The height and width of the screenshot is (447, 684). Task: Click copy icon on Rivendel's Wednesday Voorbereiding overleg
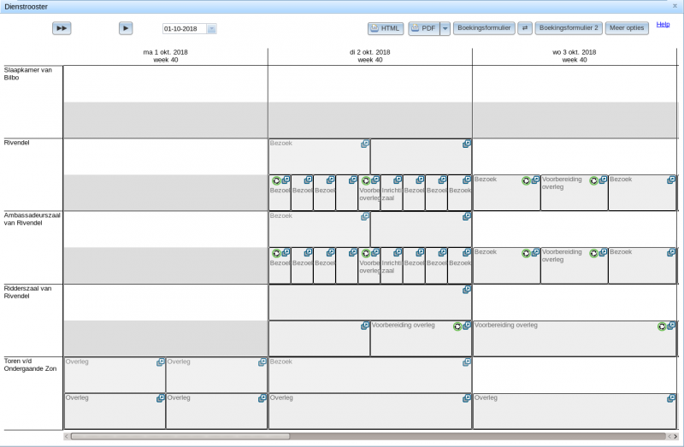click(604, 179)
